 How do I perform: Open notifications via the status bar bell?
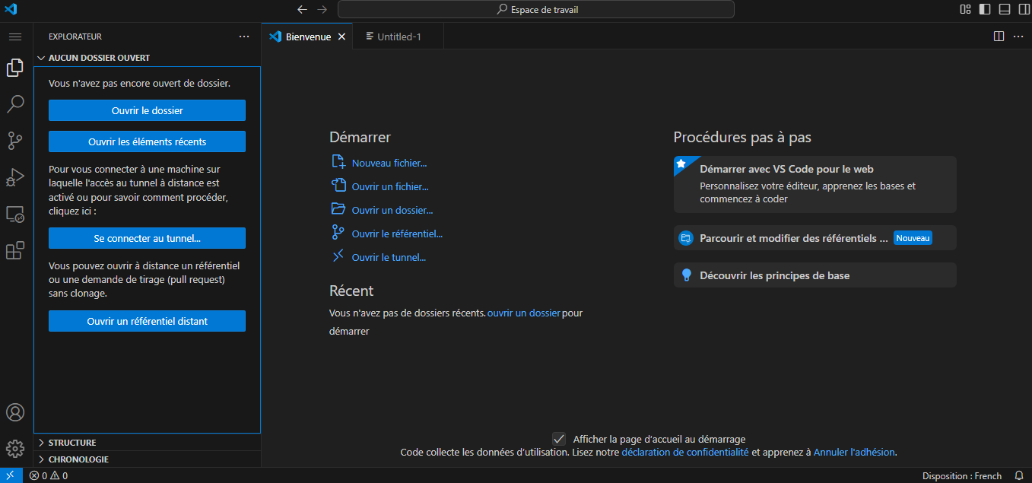coord(1019,475)
